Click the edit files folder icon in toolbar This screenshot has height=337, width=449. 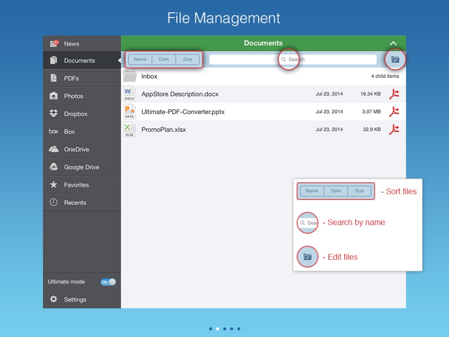pyautogui.click(x=395, y=59)
